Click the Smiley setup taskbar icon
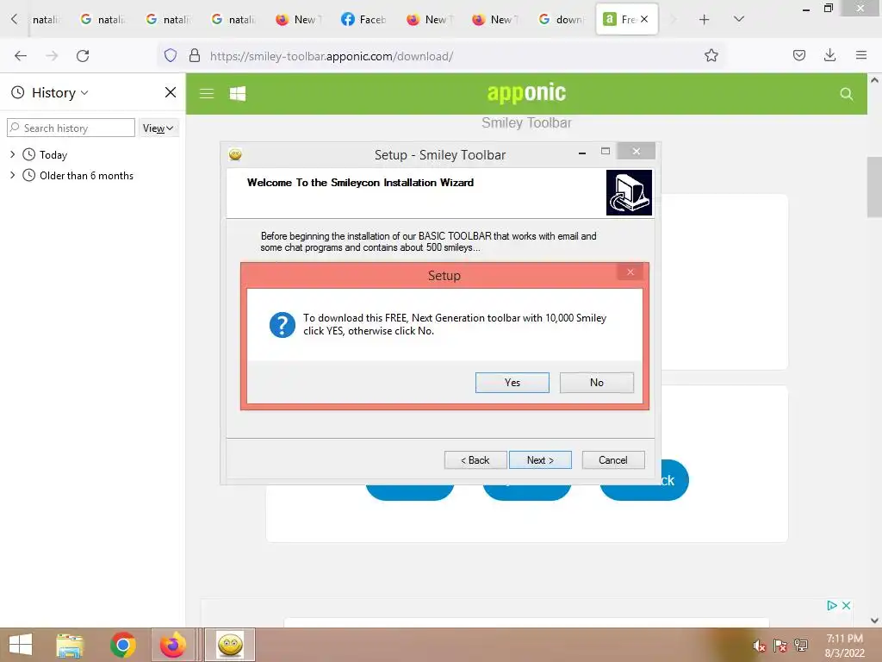This screenshot has height=662, width=882. pyautogui.click(x=230, y=645)
